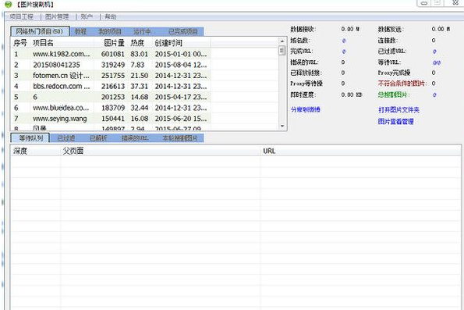Select the www.k1982.com... project row
This screenshot has width=464, height=310.
(x=111, y=54)
